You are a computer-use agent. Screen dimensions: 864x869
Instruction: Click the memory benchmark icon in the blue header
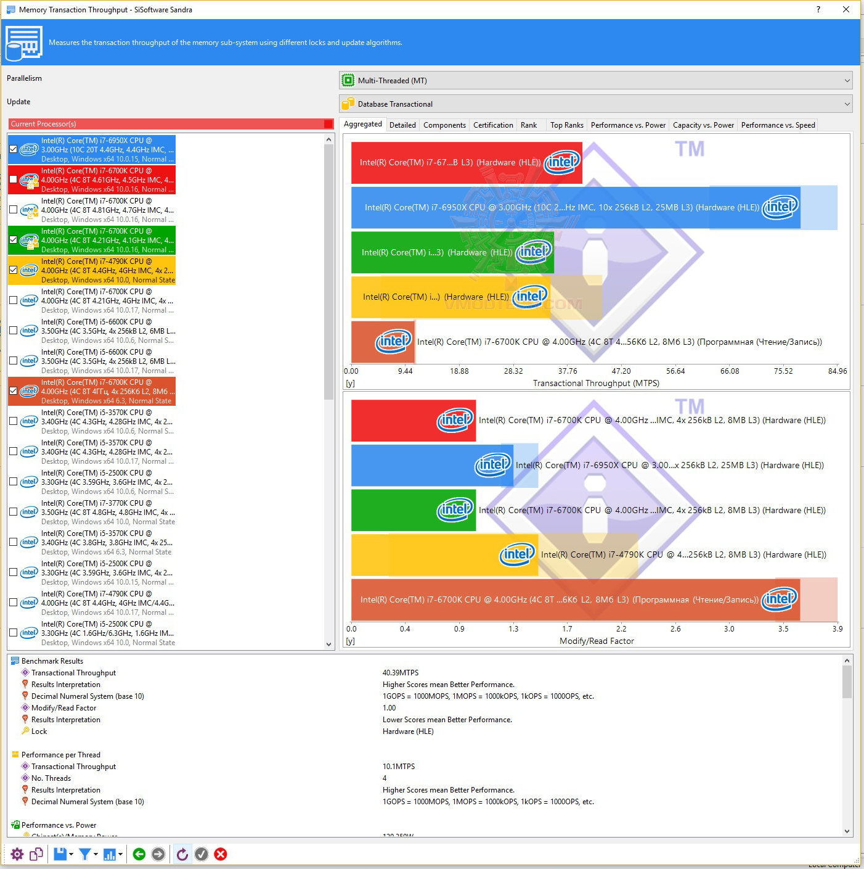[x=24, y=43]
